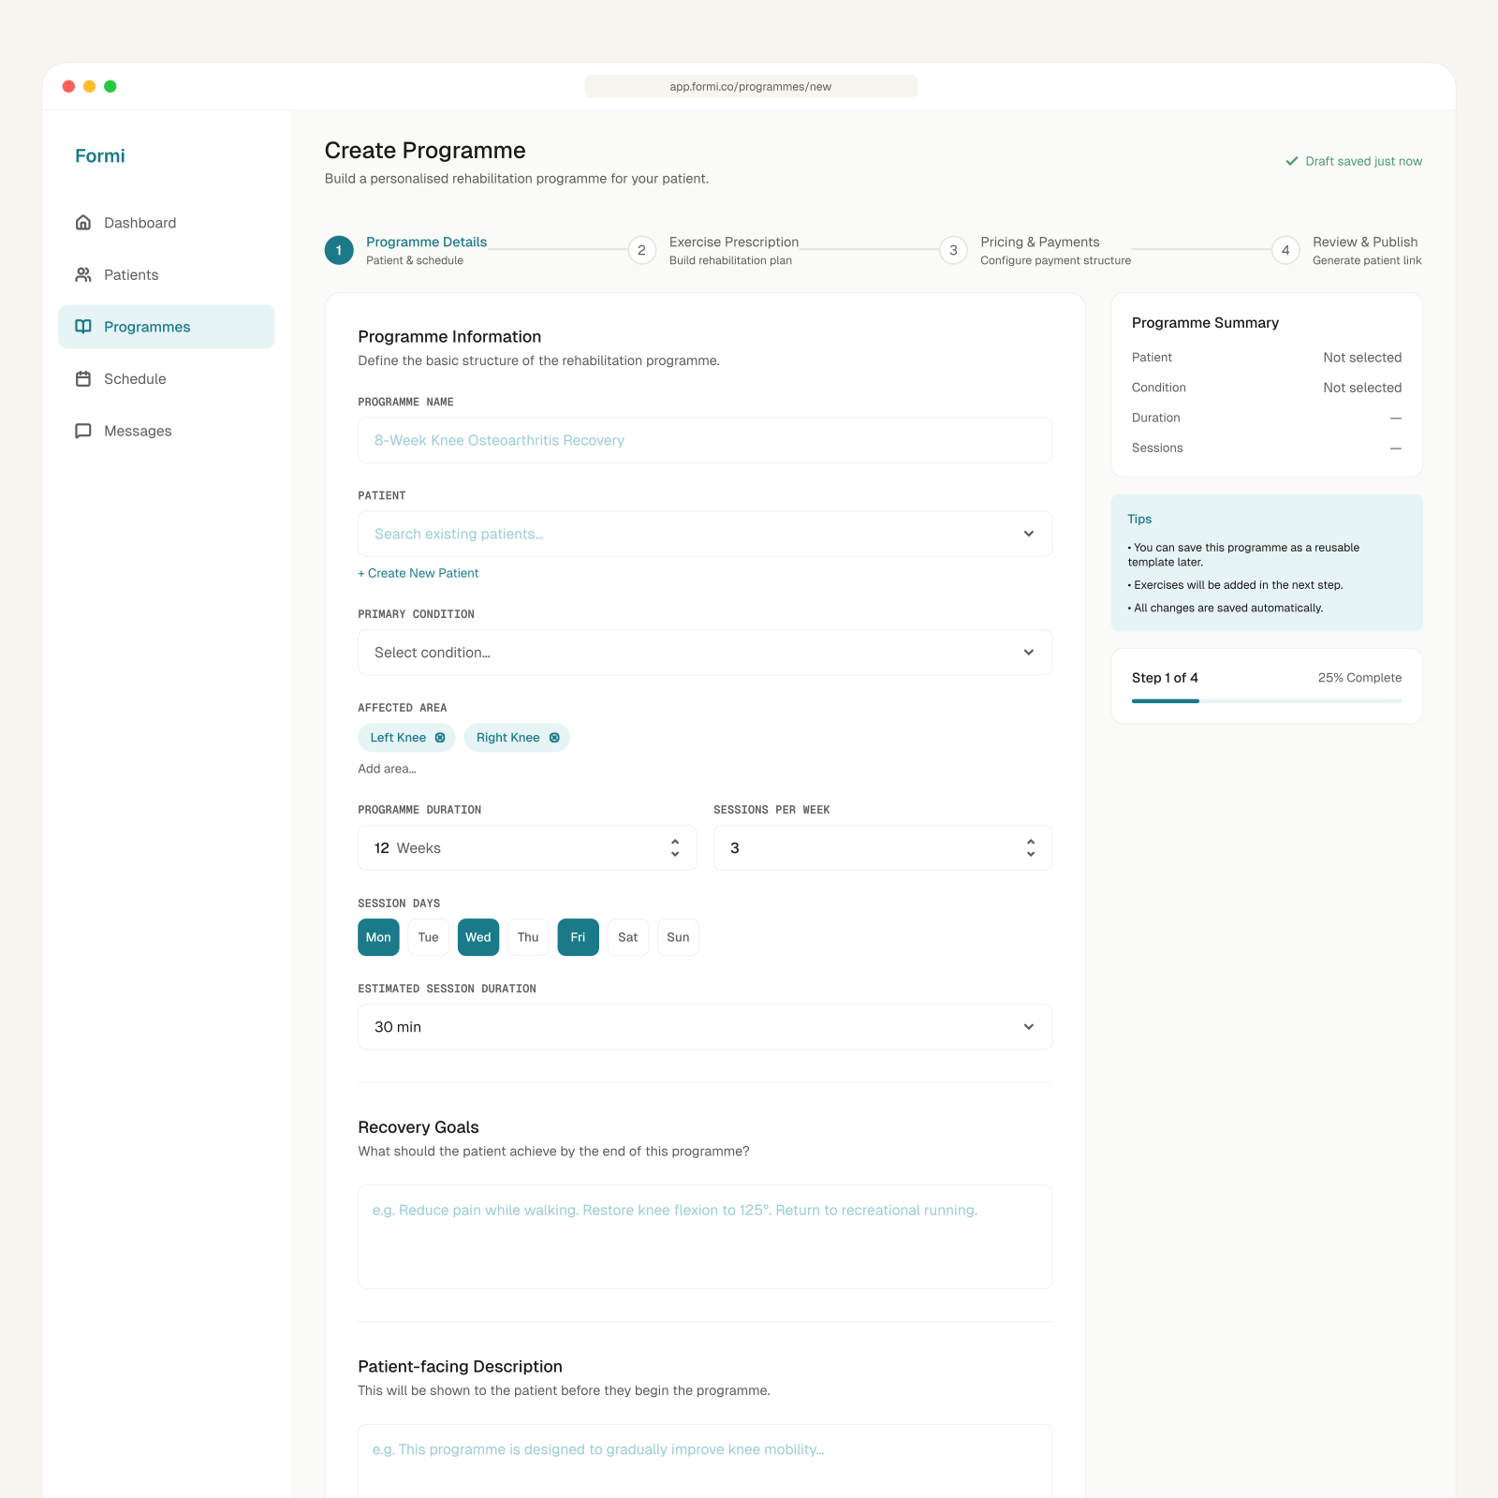Click the step 1 circle indicator
Screen dimensions: 1498x1498
coord(339,250)
